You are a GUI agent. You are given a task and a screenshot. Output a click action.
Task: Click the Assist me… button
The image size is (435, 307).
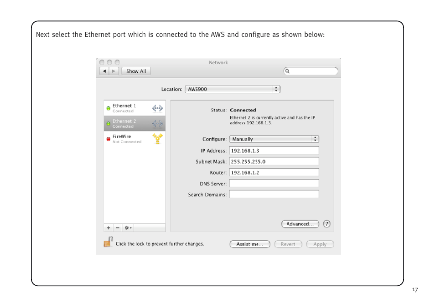[x=250, y=244]
